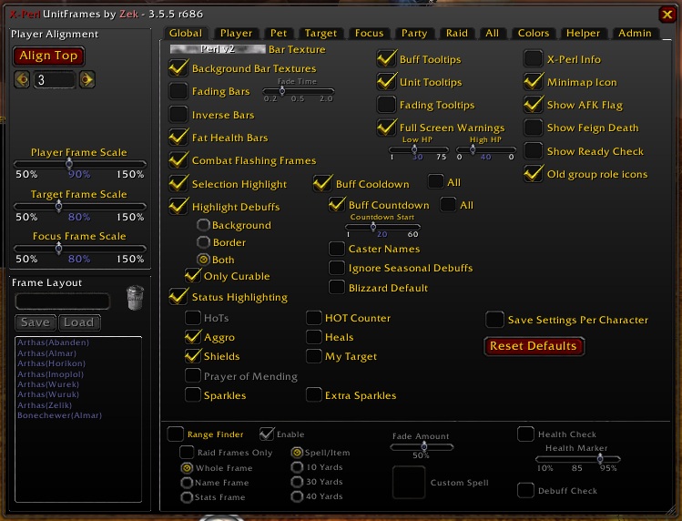Viewport: 682px width, 521px height.
Task: Click the left arrow beside alignment value
Action: [22, 80]
